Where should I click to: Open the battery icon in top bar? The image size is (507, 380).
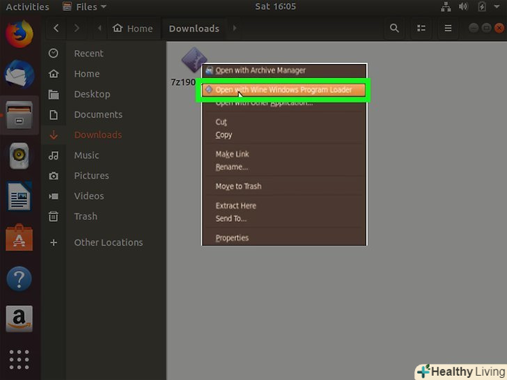(x=482, y=7)
